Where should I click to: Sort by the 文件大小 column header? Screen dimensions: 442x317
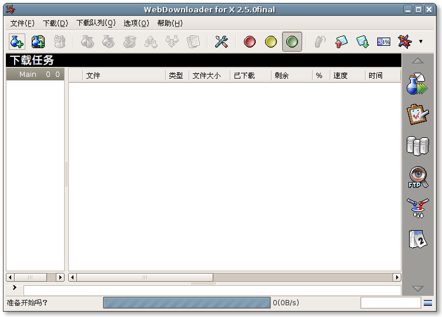(209, 76)
